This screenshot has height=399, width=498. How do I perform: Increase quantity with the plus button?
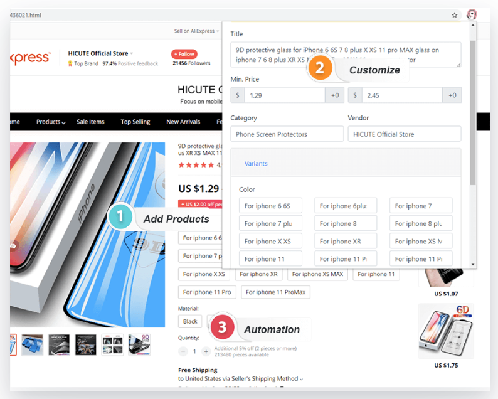click(x=206, y=351)
